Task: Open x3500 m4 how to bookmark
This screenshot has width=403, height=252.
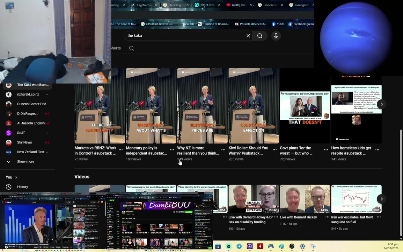Action: click(x=156, y=24)
